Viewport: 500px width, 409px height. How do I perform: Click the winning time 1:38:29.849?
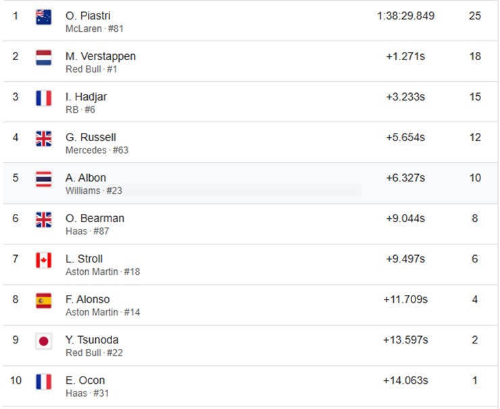tap(405, 16)
